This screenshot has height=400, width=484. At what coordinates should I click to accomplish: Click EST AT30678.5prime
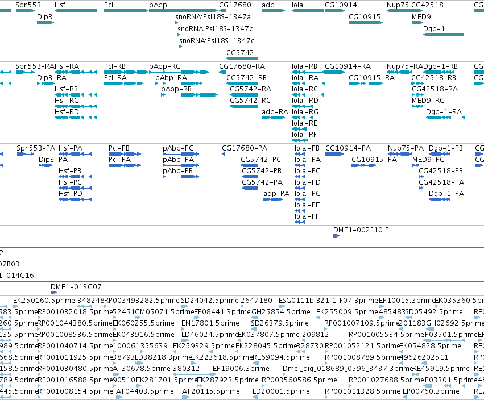pyautogui.click(x=142, y=369)
